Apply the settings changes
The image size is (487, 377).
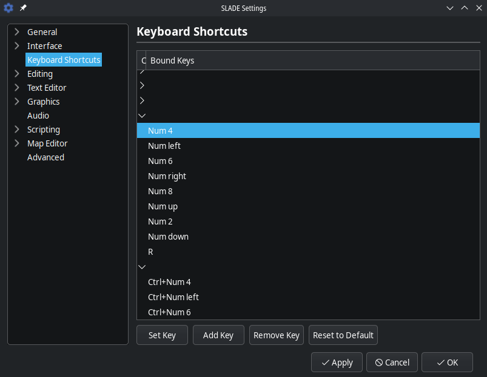[x=337, y=362]
